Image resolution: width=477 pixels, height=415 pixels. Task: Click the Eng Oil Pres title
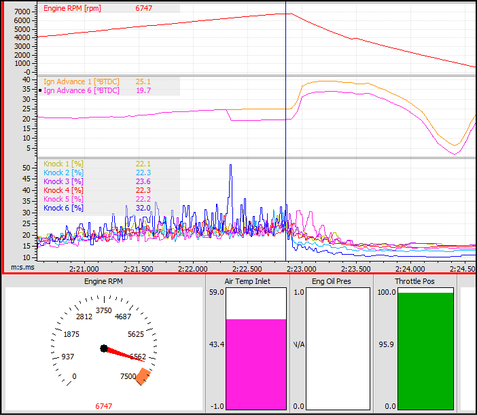coord(332,281)
